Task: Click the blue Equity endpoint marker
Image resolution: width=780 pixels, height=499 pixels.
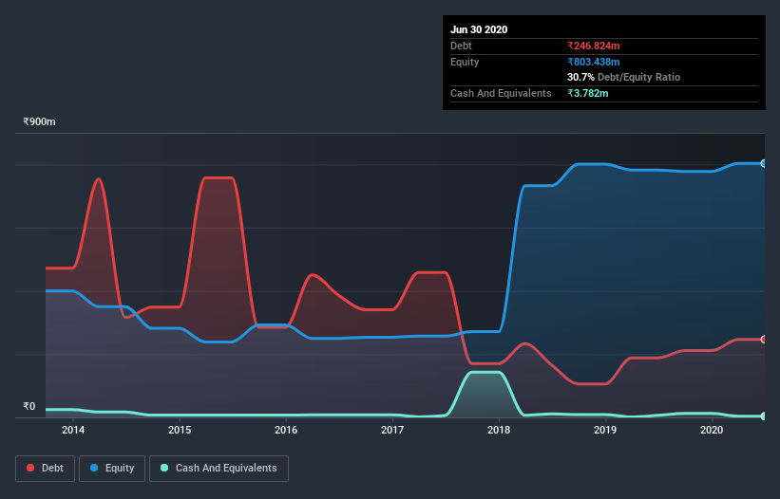Action: (x=764, y=163)
